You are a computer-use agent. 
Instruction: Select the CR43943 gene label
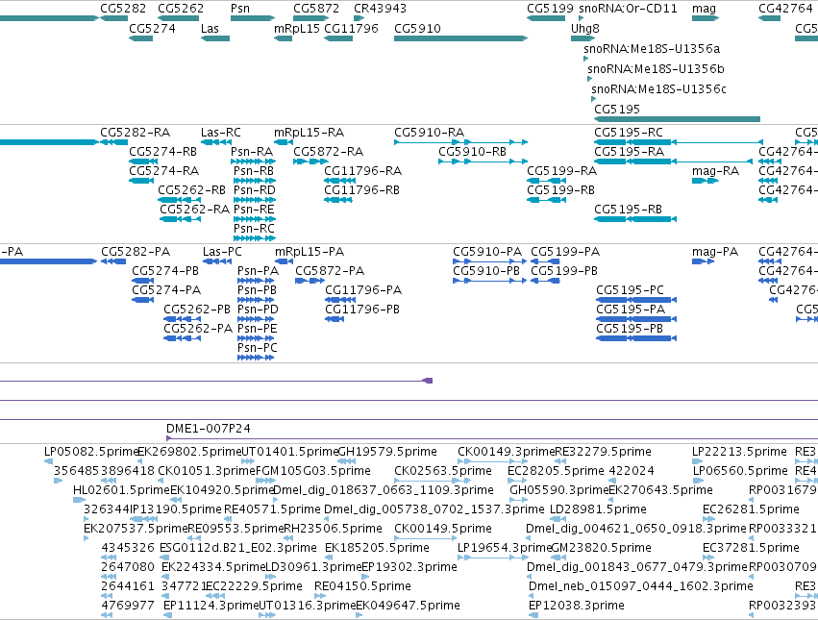pos(380,9)
